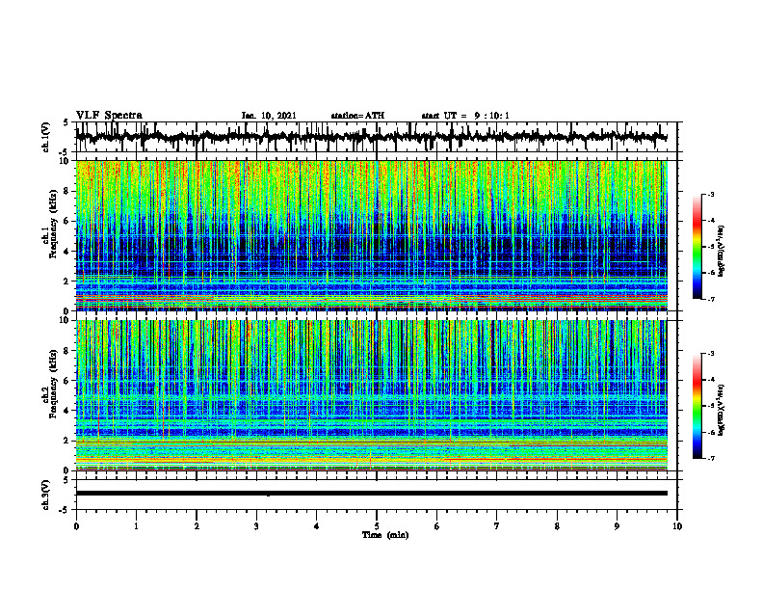
Task: Click the ch.2 'Frequency (kHz)' axis label
Action: click(x=53, y=383)
